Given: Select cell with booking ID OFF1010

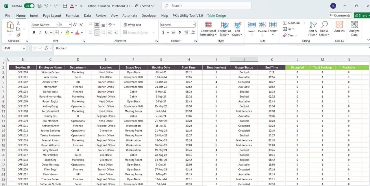Looking at the screenshot, I should 23,121.
